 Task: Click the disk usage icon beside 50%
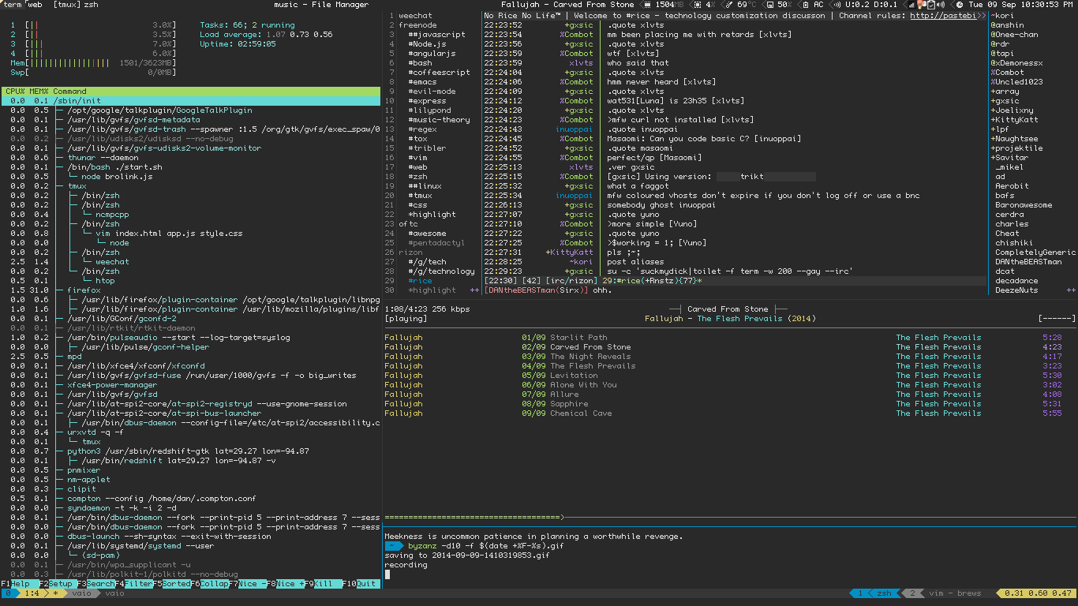click(x=769, y=5)
